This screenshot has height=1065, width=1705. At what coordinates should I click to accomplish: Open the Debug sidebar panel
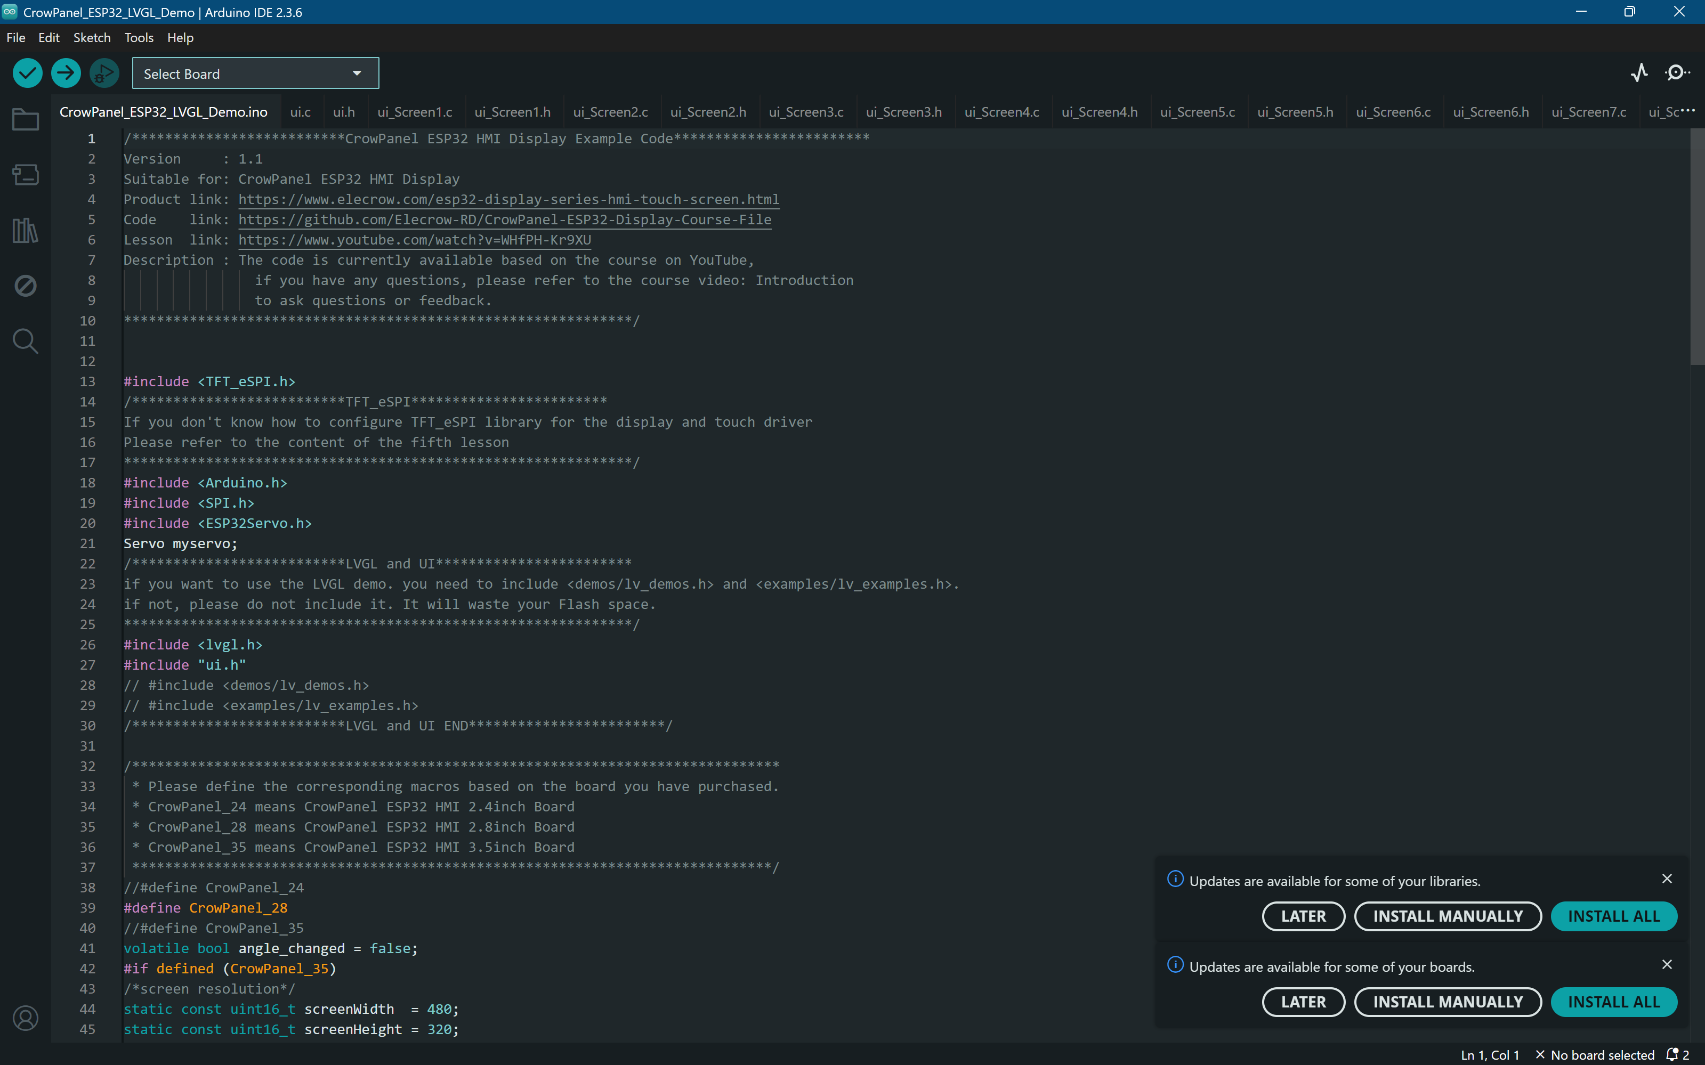pyautogui.click(x=26, y=286)
